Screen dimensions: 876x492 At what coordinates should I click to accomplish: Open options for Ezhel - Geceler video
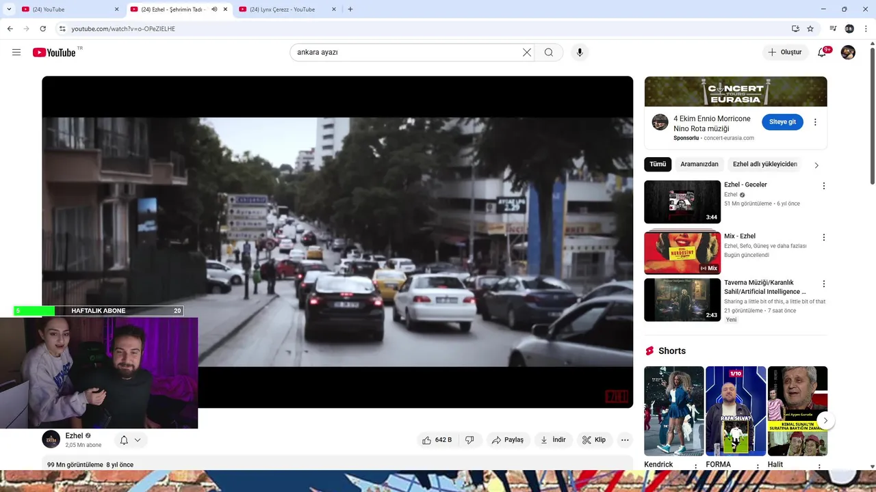[823, 186]
